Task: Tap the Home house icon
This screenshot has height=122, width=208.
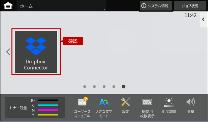Action: coord(8,6)
